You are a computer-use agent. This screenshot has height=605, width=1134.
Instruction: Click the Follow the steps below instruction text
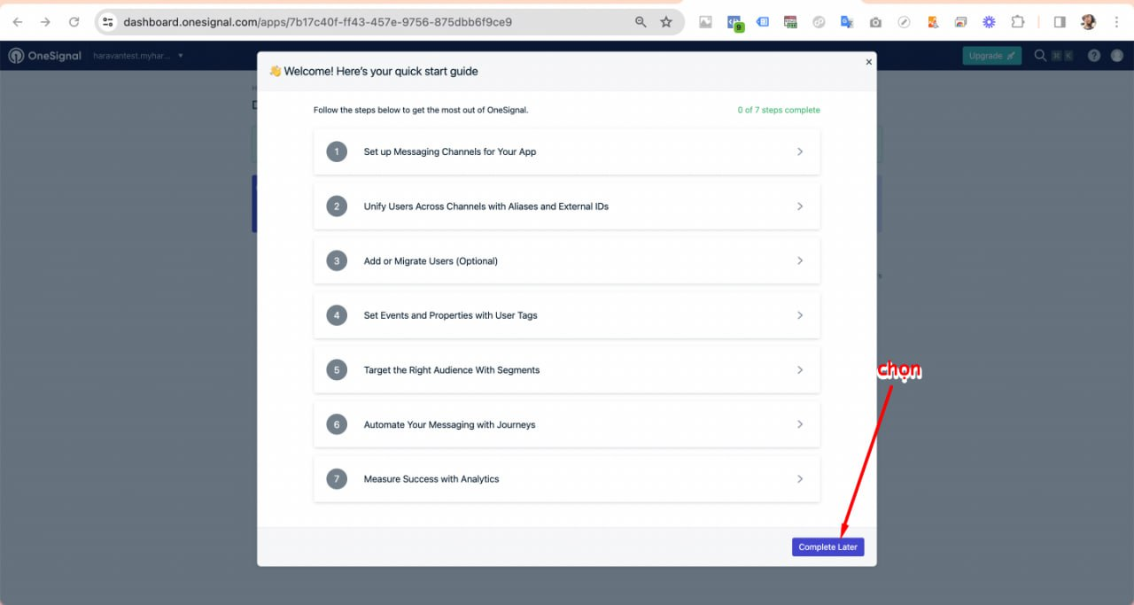[x=421, y=111]
